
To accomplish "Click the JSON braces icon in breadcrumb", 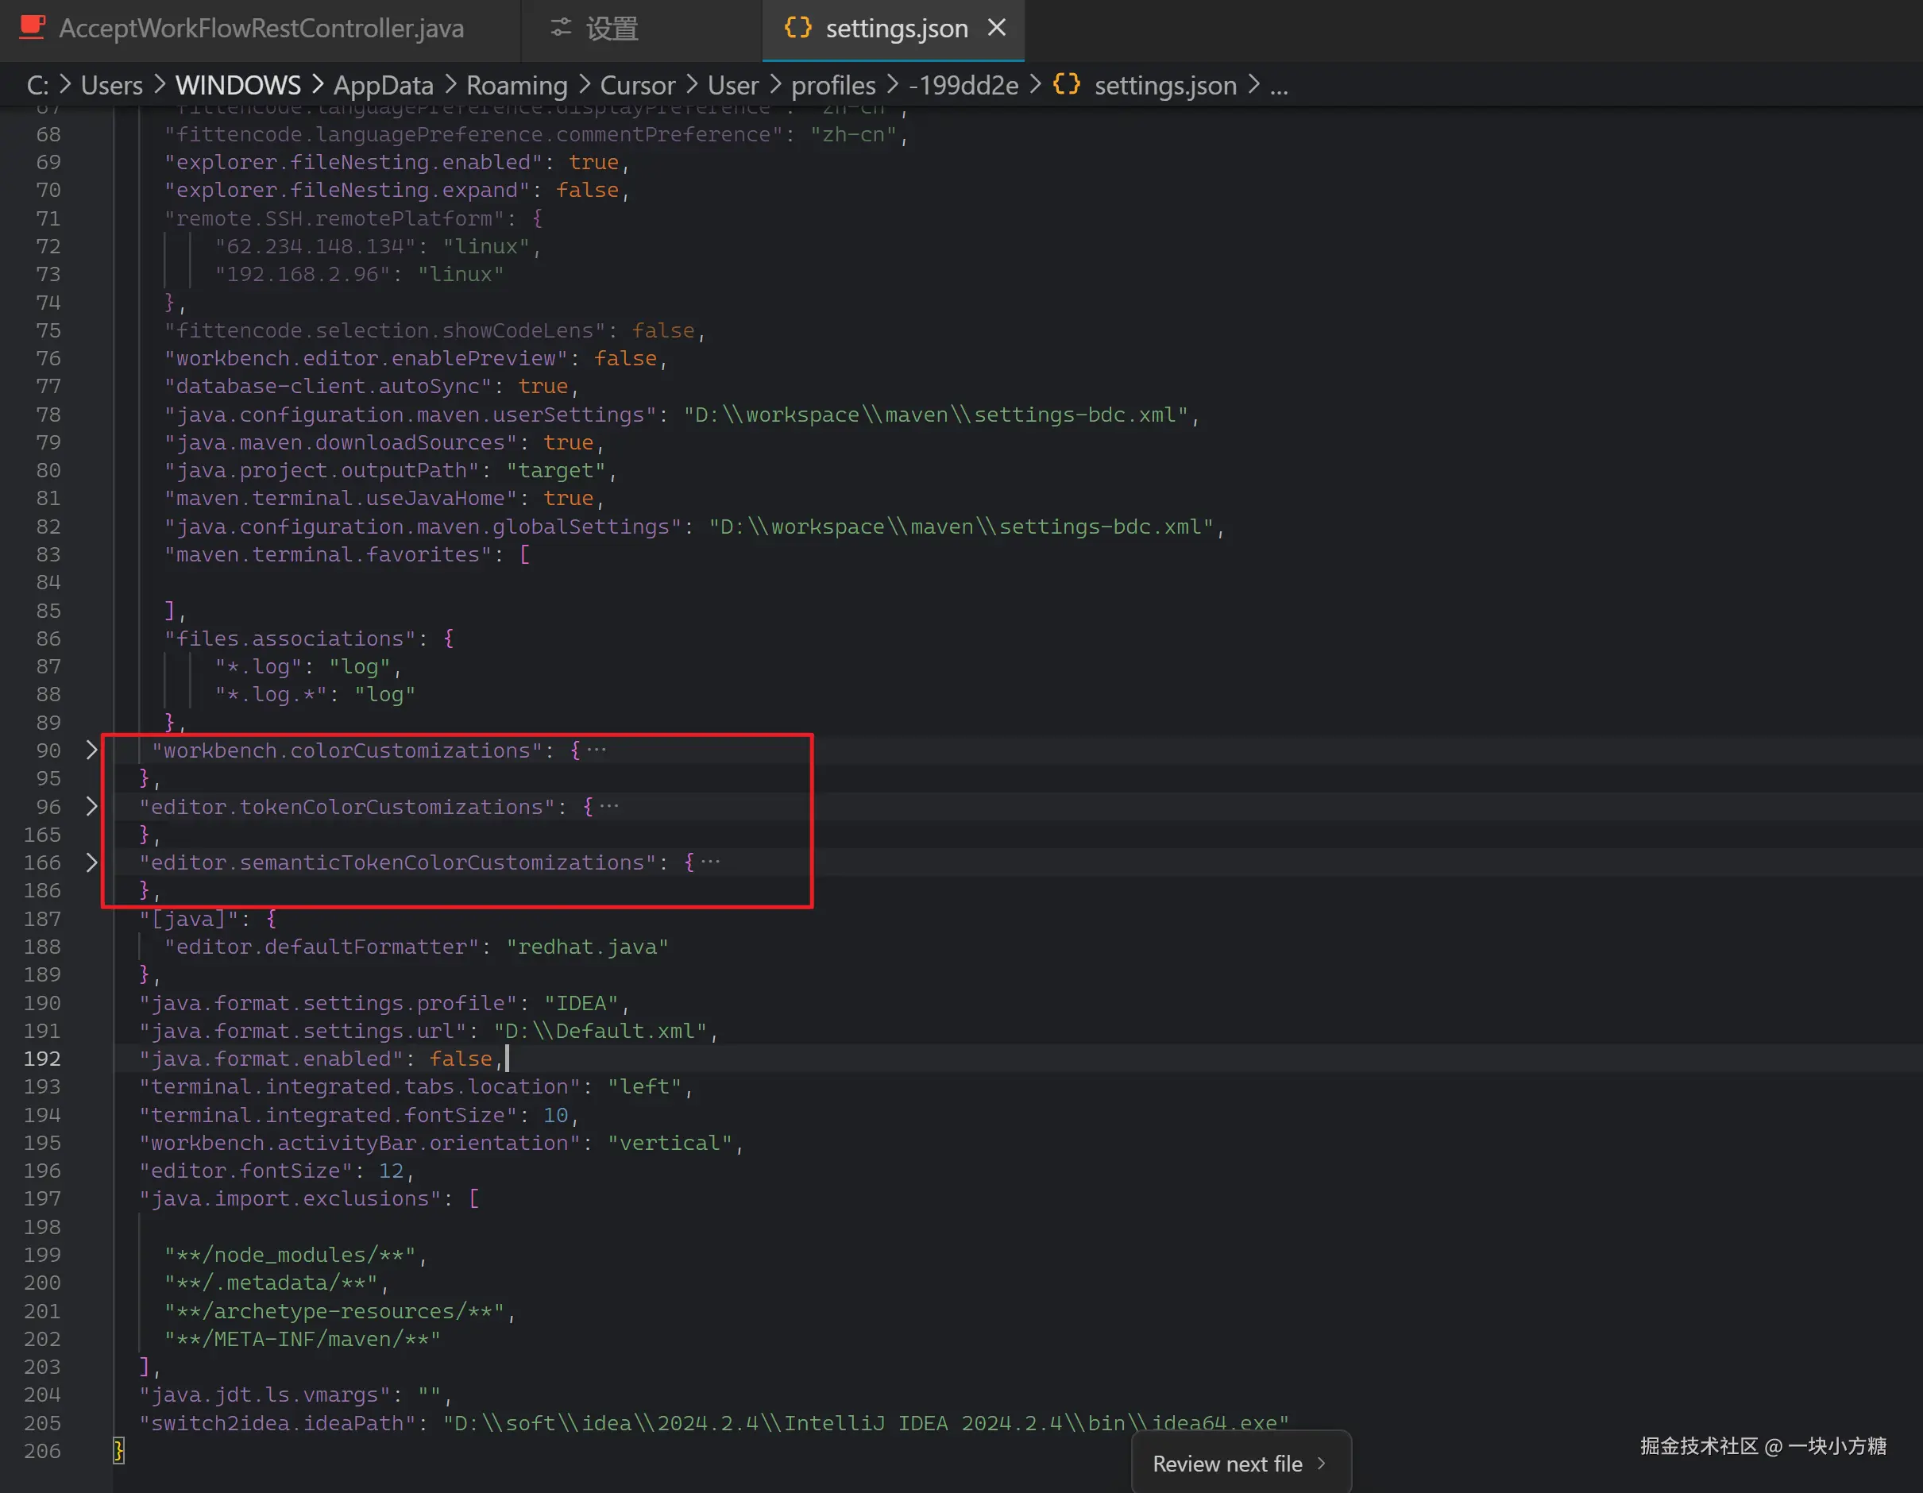I will (1066, 84).
